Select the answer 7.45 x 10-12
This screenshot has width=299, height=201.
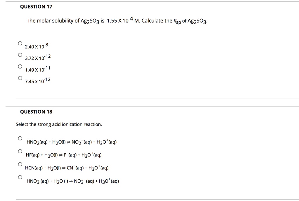(x=20, y=78)
